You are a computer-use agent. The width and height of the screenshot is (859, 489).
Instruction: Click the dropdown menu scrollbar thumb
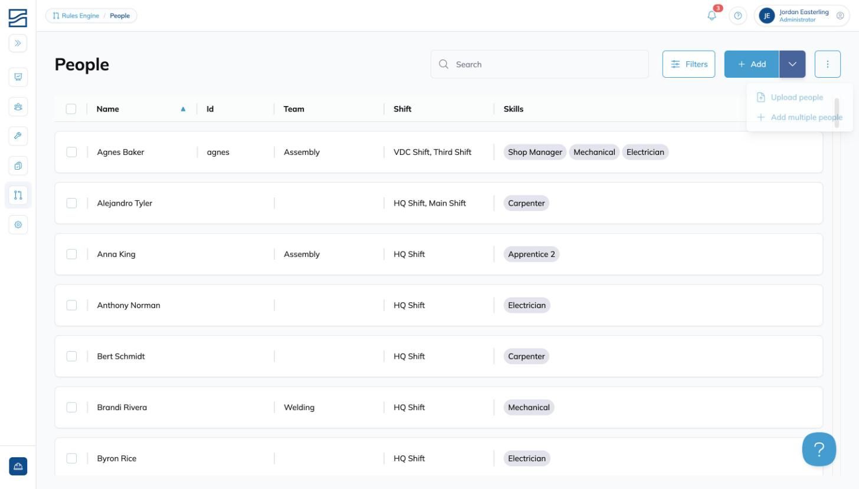click(x=837, y=113)
